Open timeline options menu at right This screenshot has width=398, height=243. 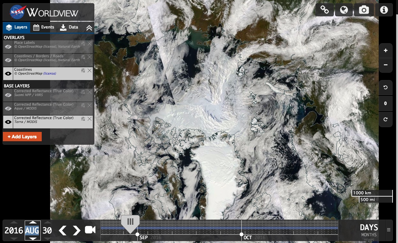click(x=389, y=230)
